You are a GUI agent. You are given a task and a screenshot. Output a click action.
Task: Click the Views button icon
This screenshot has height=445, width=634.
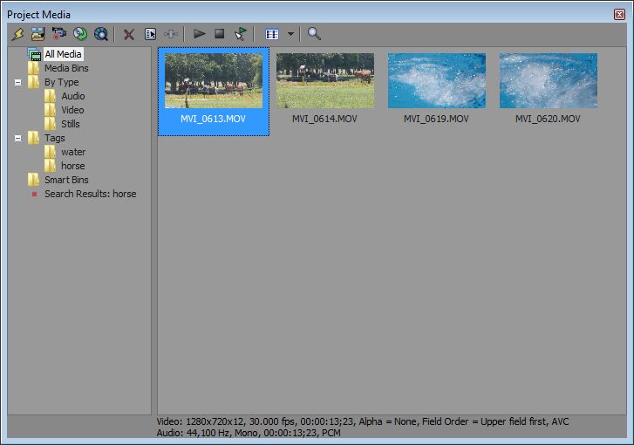(x=272, y=34)
